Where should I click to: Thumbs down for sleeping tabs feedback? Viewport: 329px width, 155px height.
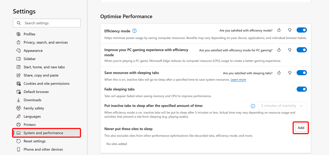(290, 73)
